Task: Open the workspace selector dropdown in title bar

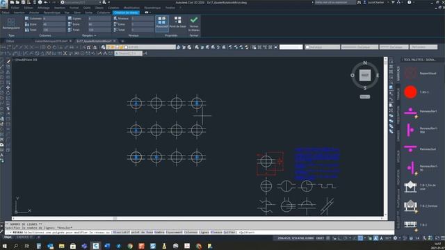Action: (82, 2)
